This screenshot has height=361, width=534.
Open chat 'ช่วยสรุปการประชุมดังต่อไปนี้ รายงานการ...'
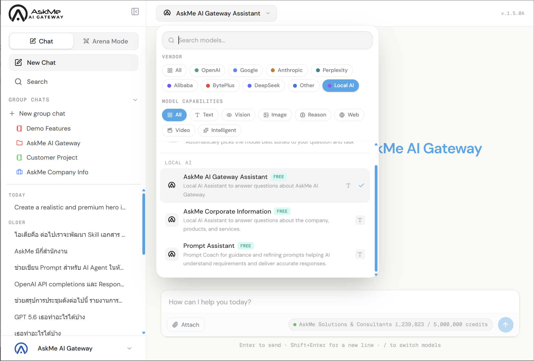(68, 300)
